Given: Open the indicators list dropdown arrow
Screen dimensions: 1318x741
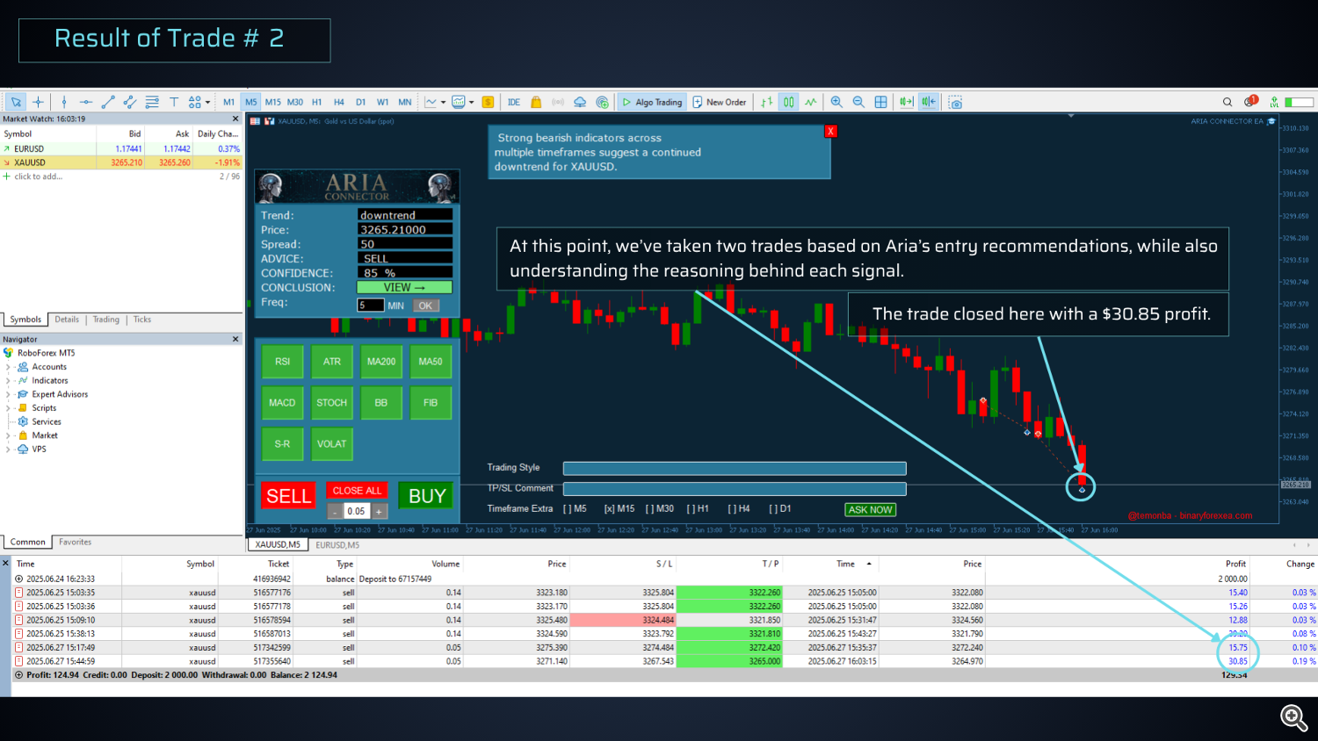Looking at the screenshot, I should (443, 102).
